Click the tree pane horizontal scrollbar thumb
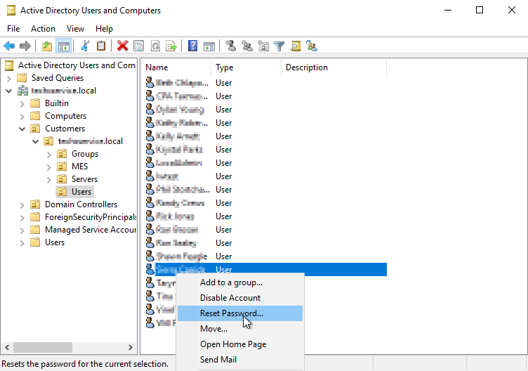This screenshot has width=528, height=371. [x=42, y=347]
